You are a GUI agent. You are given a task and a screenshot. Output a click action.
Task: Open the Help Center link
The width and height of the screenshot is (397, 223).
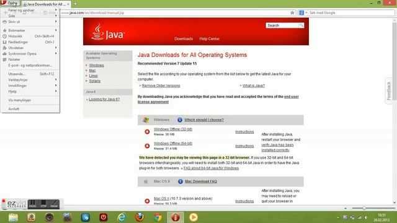tap(210, 38)
